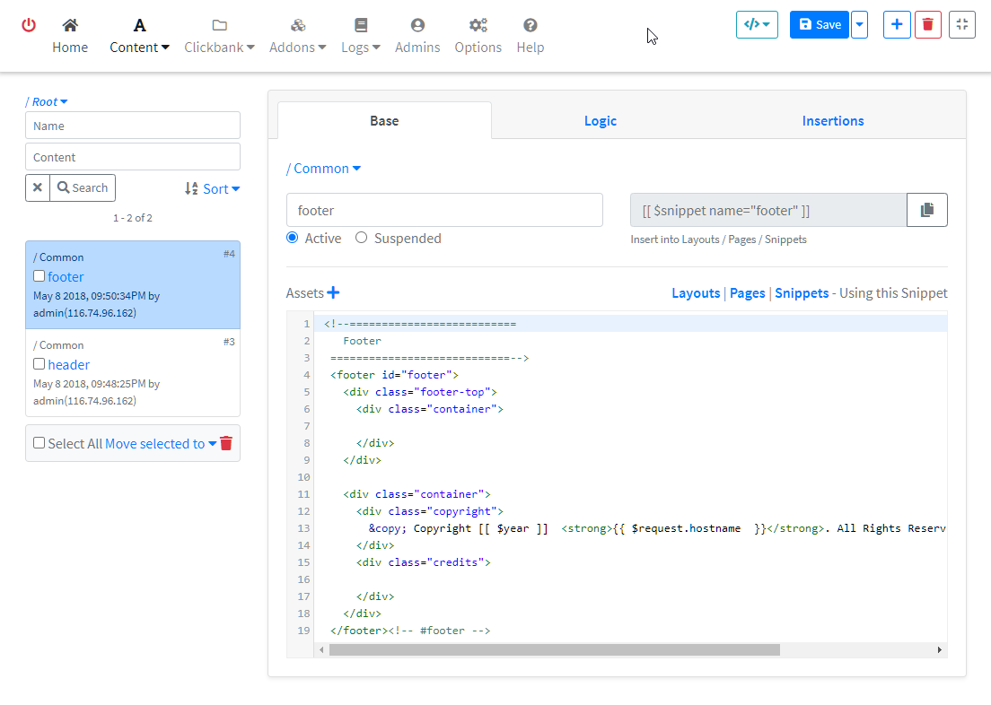Open the header snippet link

(69, 364)
